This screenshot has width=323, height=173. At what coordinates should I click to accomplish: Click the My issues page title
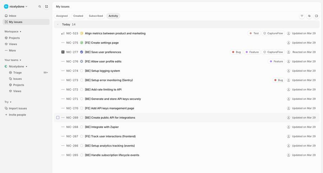62,6
